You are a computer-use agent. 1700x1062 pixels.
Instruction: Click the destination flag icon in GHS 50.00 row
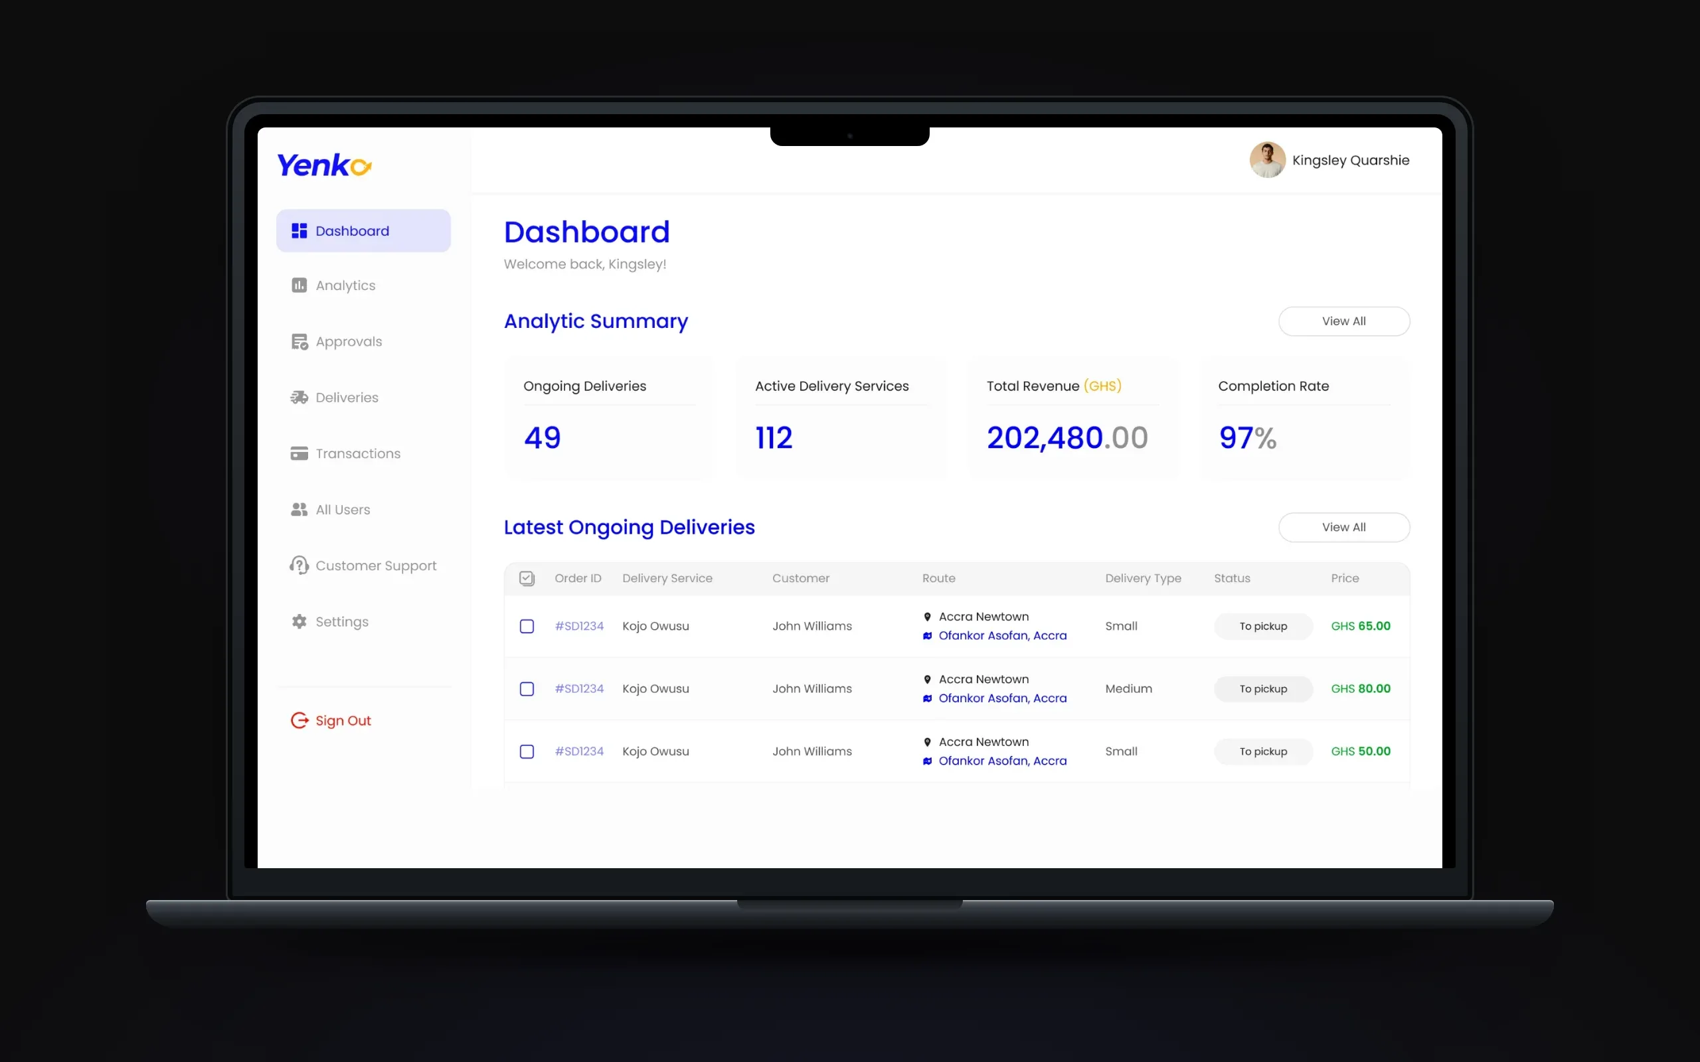(x=927, y=761)
